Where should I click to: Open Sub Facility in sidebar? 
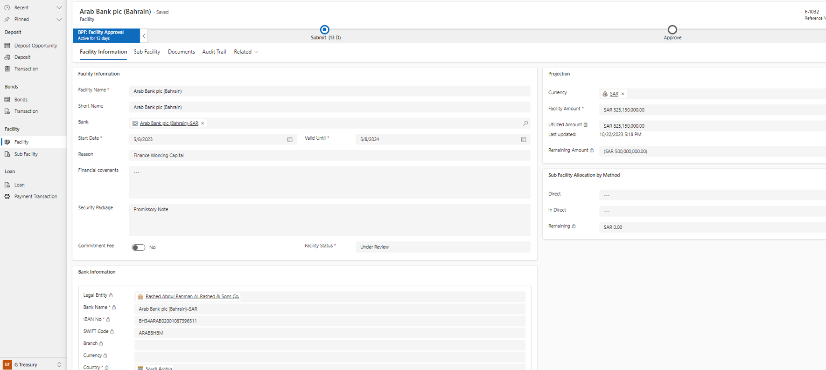tap(26, 154)
